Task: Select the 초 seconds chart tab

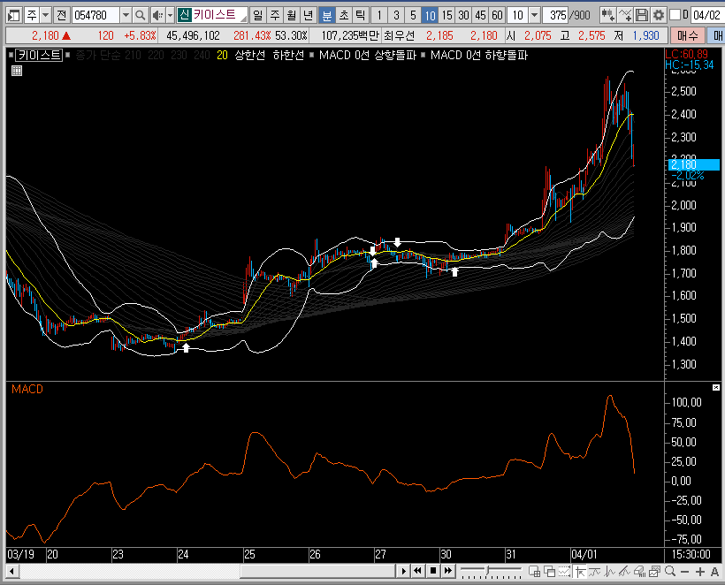Action: [x=344, y=15]
